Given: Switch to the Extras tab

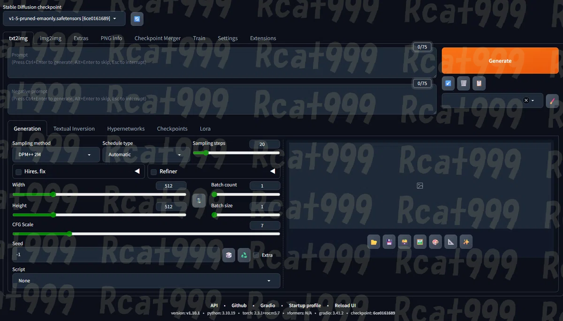Looking at the screenshot, I should pos(81,38).
